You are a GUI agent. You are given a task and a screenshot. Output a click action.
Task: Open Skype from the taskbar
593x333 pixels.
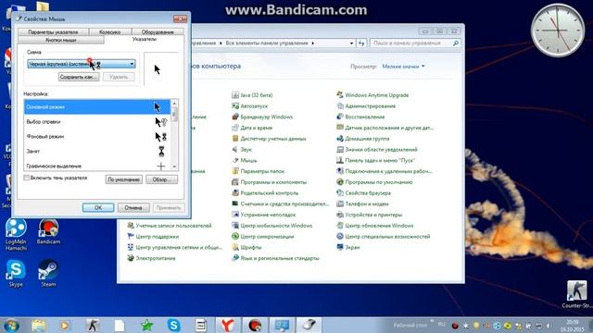(173, 325)
